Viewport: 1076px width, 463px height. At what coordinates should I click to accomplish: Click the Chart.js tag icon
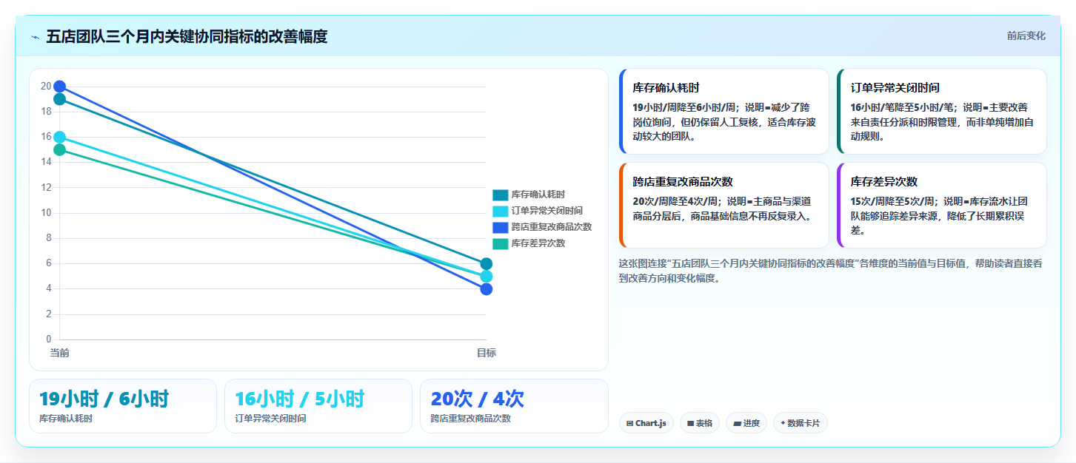click(x=629, y=424)
